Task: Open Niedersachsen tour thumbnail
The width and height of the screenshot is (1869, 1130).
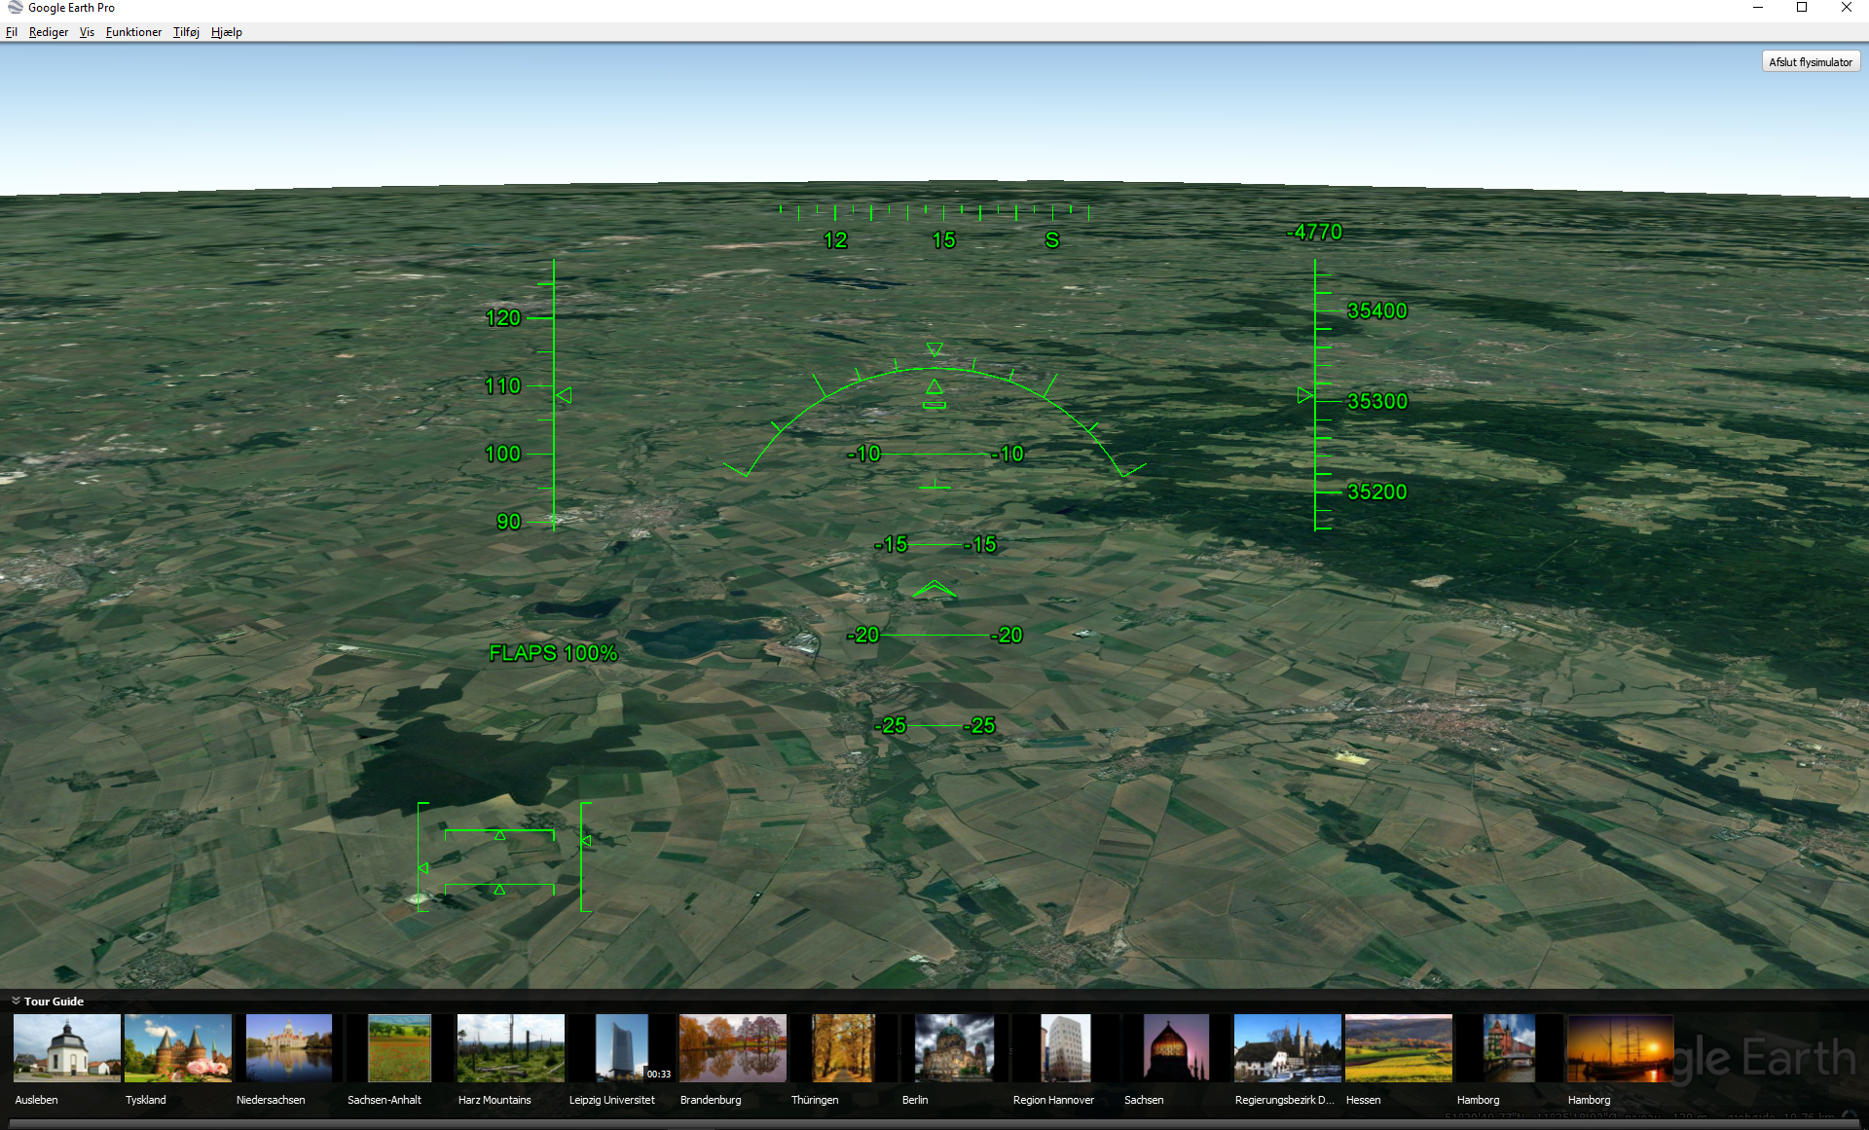Action: (x=289, y=1048)
